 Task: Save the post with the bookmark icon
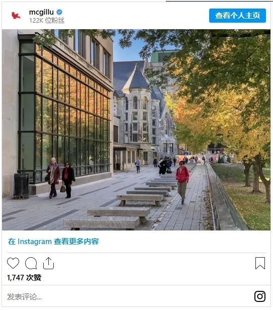pos(260,263)
